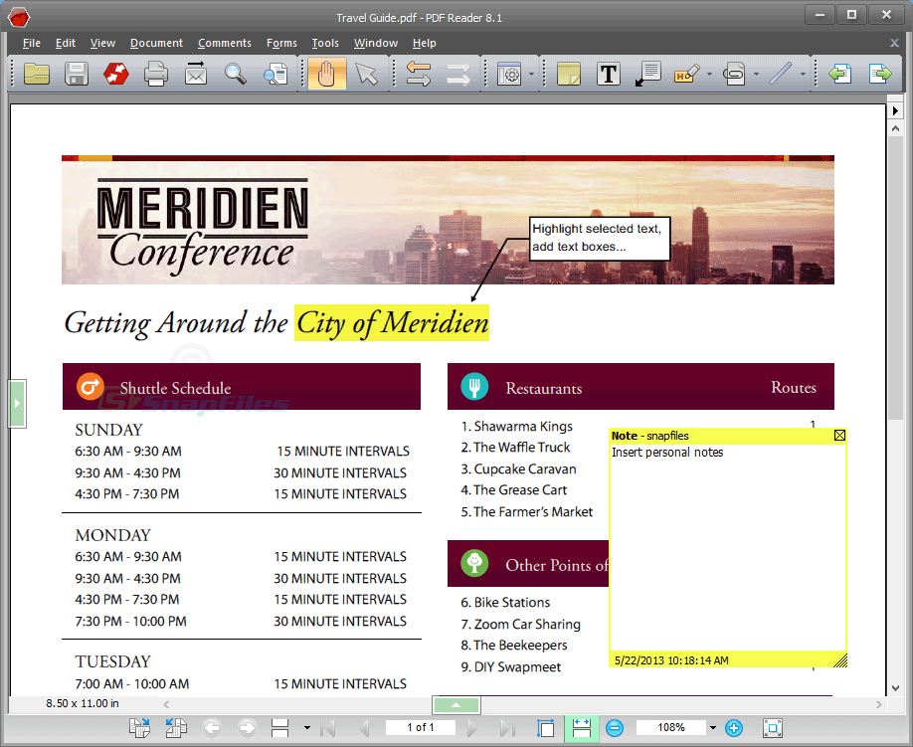Go to last page button
Viewport: 913px width, 747px height.
(x=508, y=728)
